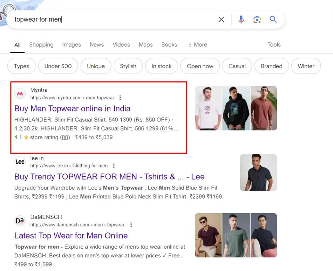Apply the Under 500 filter chip

[58, 66]
